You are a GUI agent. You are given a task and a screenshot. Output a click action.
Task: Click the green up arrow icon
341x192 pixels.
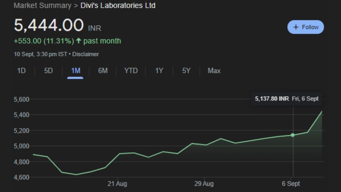[78, 41]
